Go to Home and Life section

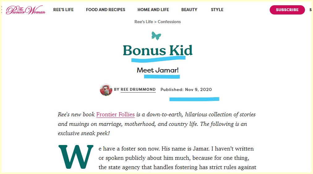click(153, 10)
